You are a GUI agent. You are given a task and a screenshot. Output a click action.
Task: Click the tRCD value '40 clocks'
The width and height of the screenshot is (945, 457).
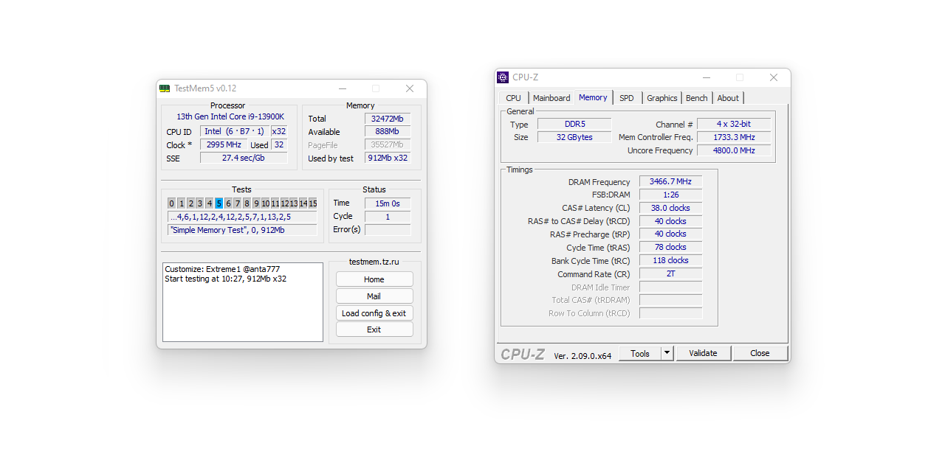[x=670, y=221]
